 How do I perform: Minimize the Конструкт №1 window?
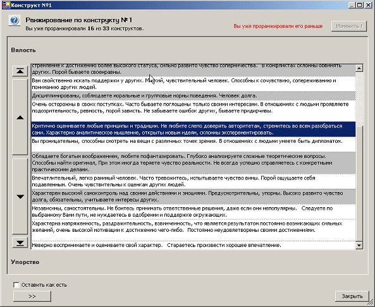coord(352,5)
